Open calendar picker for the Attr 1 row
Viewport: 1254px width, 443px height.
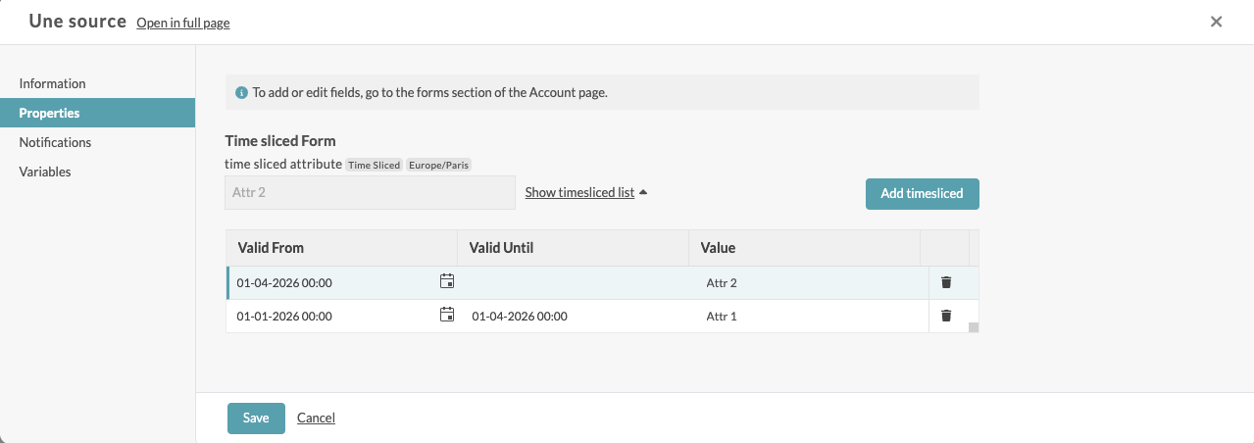pyautogui.click(x=447, y=316)
